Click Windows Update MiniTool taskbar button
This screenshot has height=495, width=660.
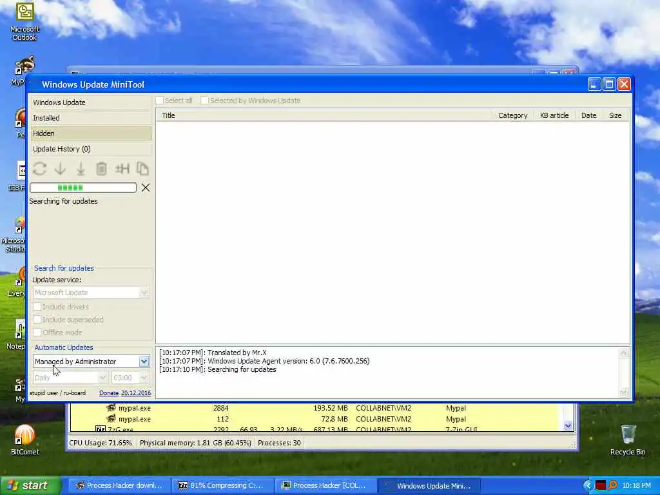click(x=428, y=486)
